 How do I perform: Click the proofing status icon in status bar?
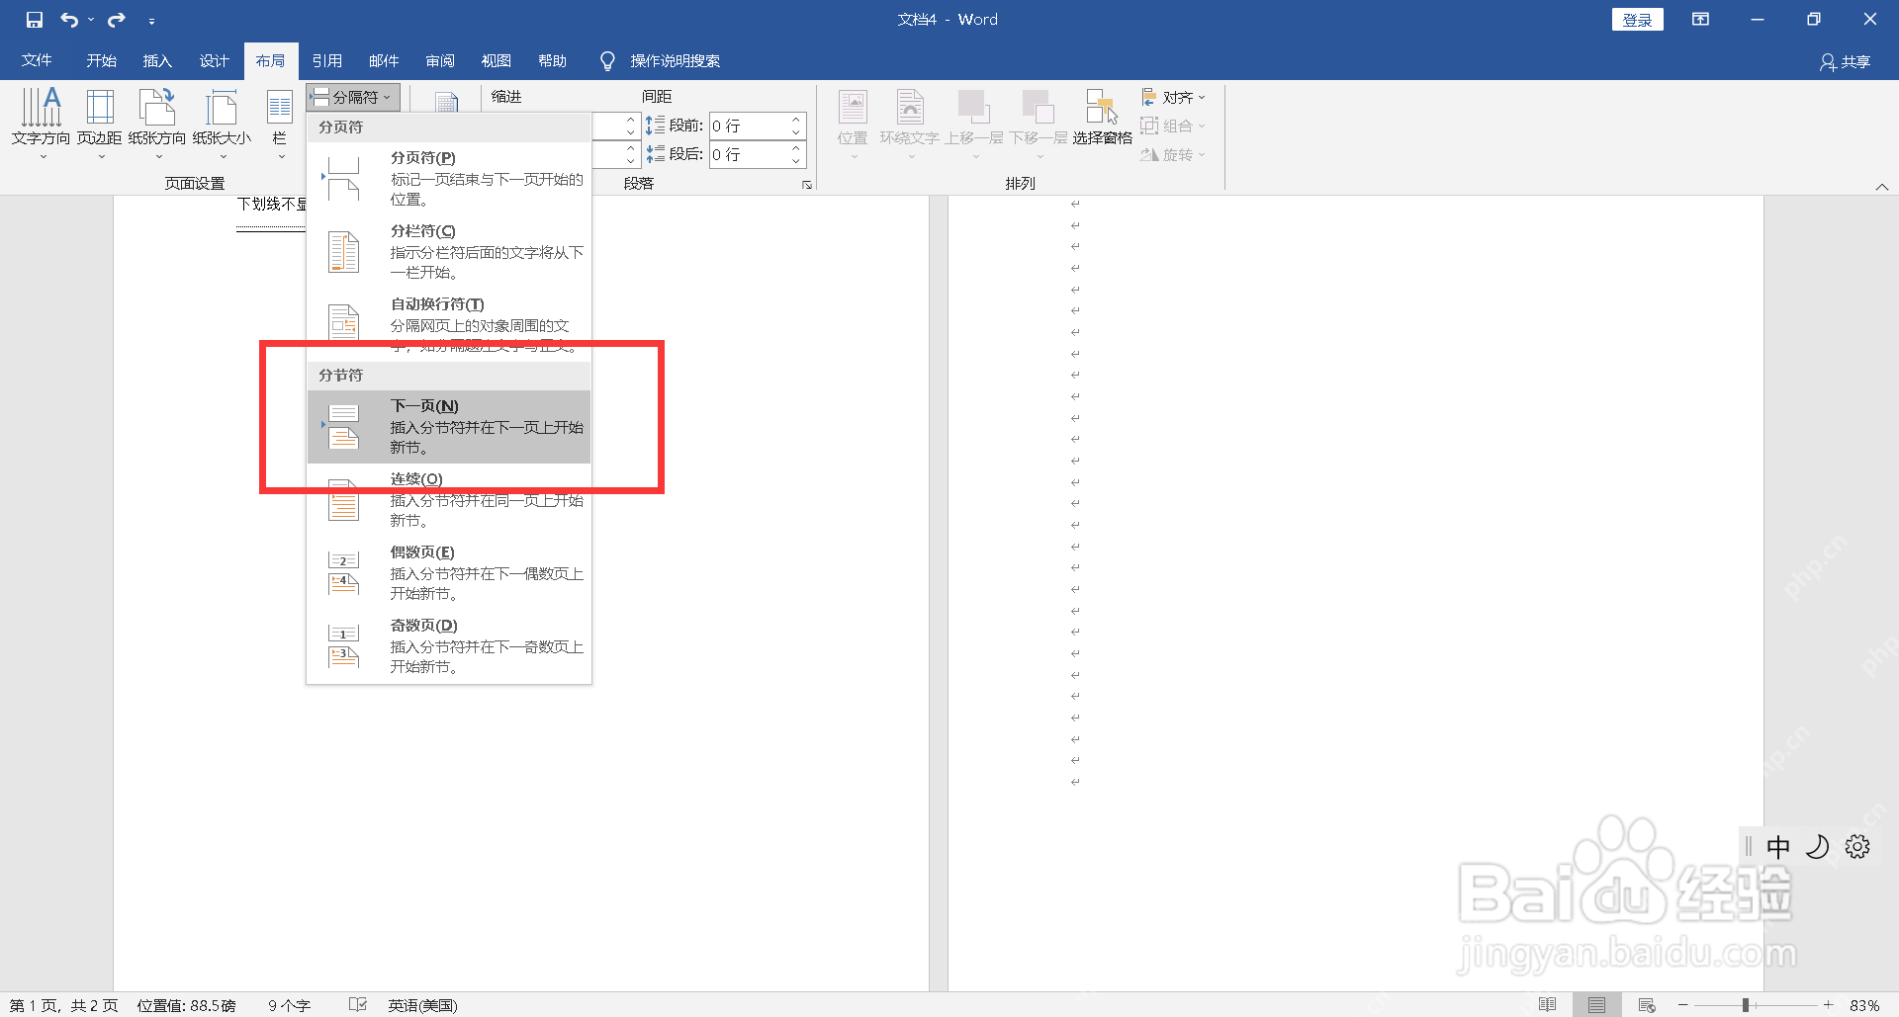coord(358,1005)
